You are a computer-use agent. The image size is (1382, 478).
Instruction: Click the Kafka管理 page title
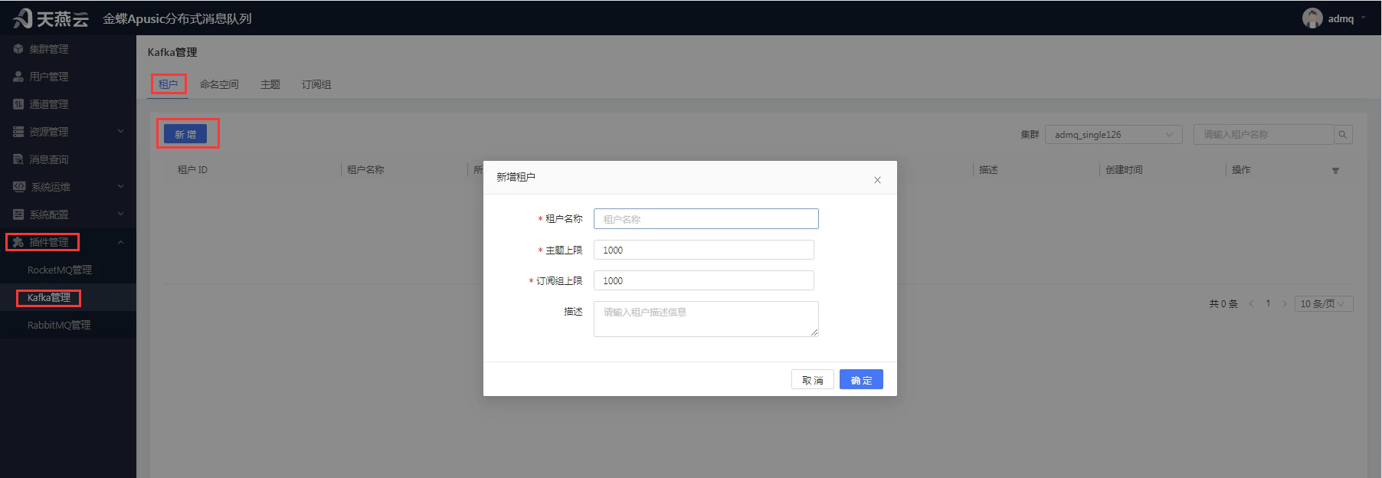172,52
